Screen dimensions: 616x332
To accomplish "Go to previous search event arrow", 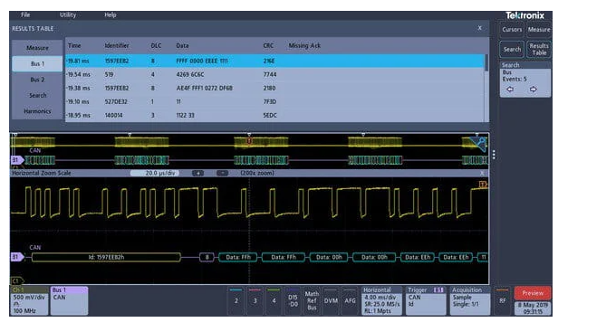I will 510,90.
